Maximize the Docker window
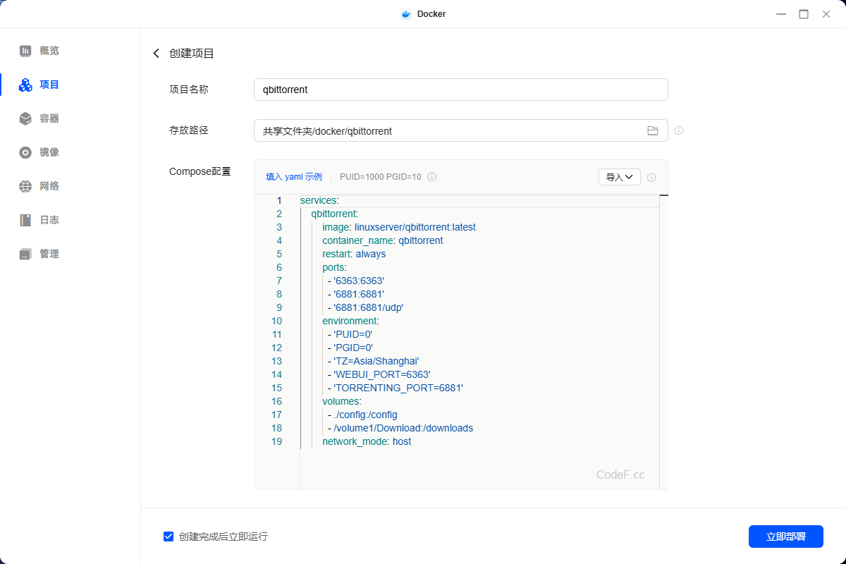 point(804,14)
